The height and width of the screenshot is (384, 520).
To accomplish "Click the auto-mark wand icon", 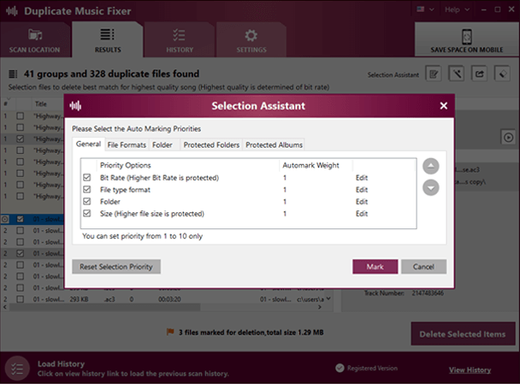I will click(457, 74).
